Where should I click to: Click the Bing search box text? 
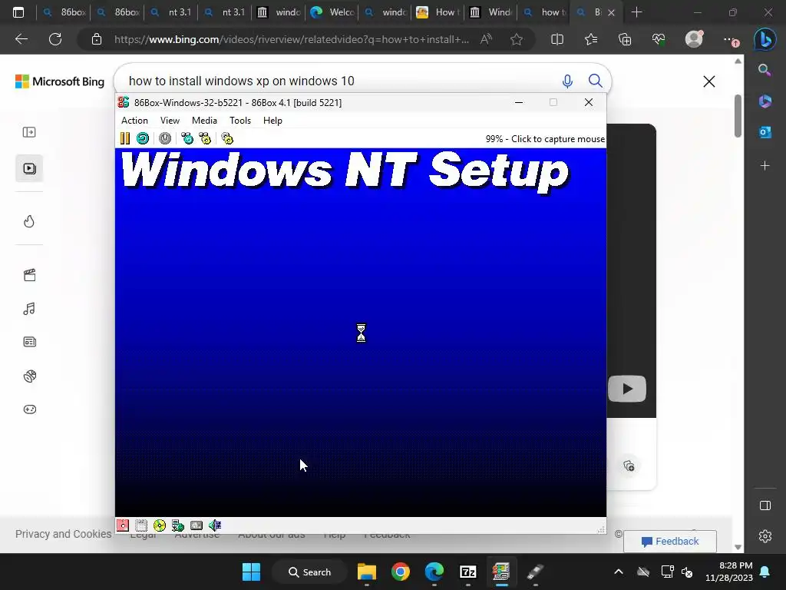(241, 81)
